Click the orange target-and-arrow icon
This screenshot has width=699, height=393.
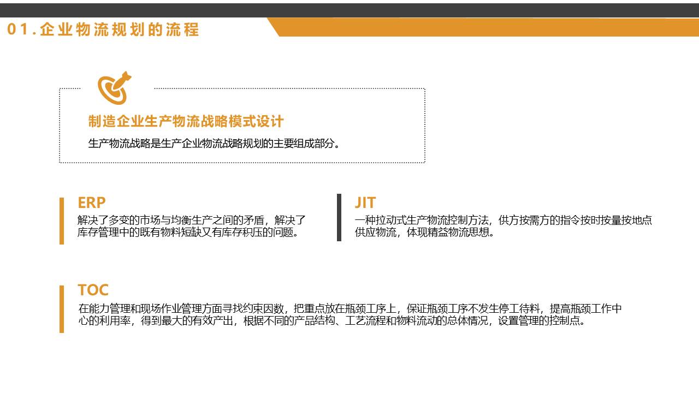[x=115, y=87]
